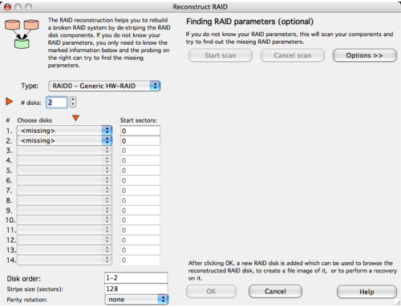
Task: Click start sector field for disk 1
Action: point(140,131)
